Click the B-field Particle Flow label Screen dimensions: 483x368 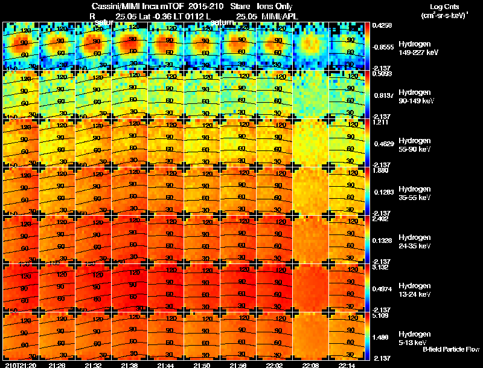click(451, 349)
